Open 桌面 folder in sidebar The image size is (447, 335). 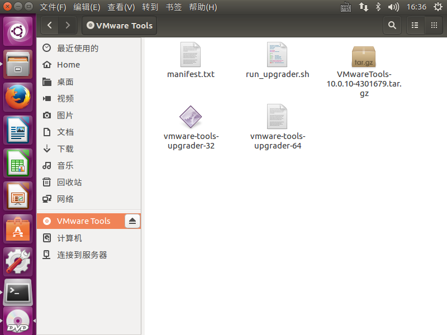pyautogui.click(x=89, y=82)
